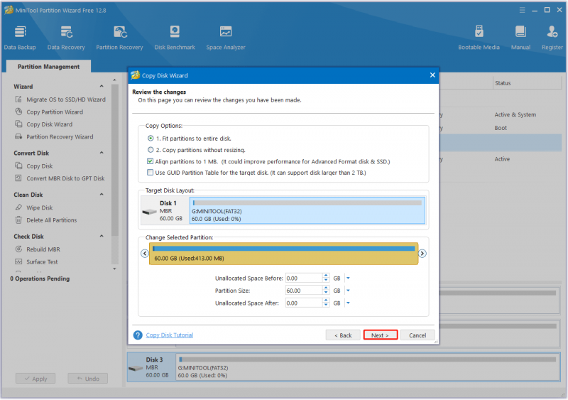The image size is (568, 400).
Task: Open the Space Analyzer tool
Action: (x=226, y=38)
